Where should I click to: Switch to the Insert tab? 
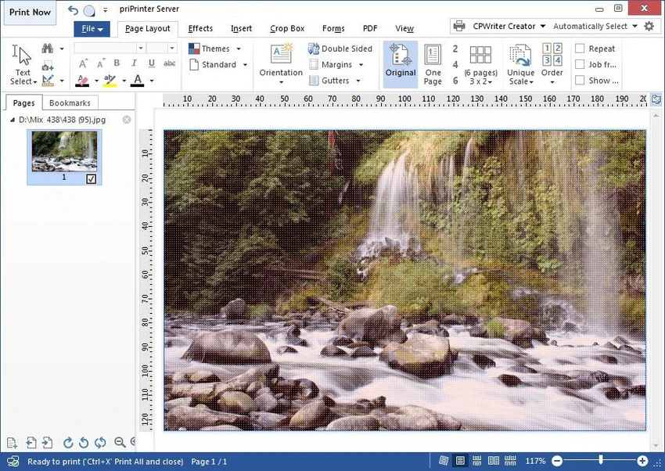pos(241,28)
